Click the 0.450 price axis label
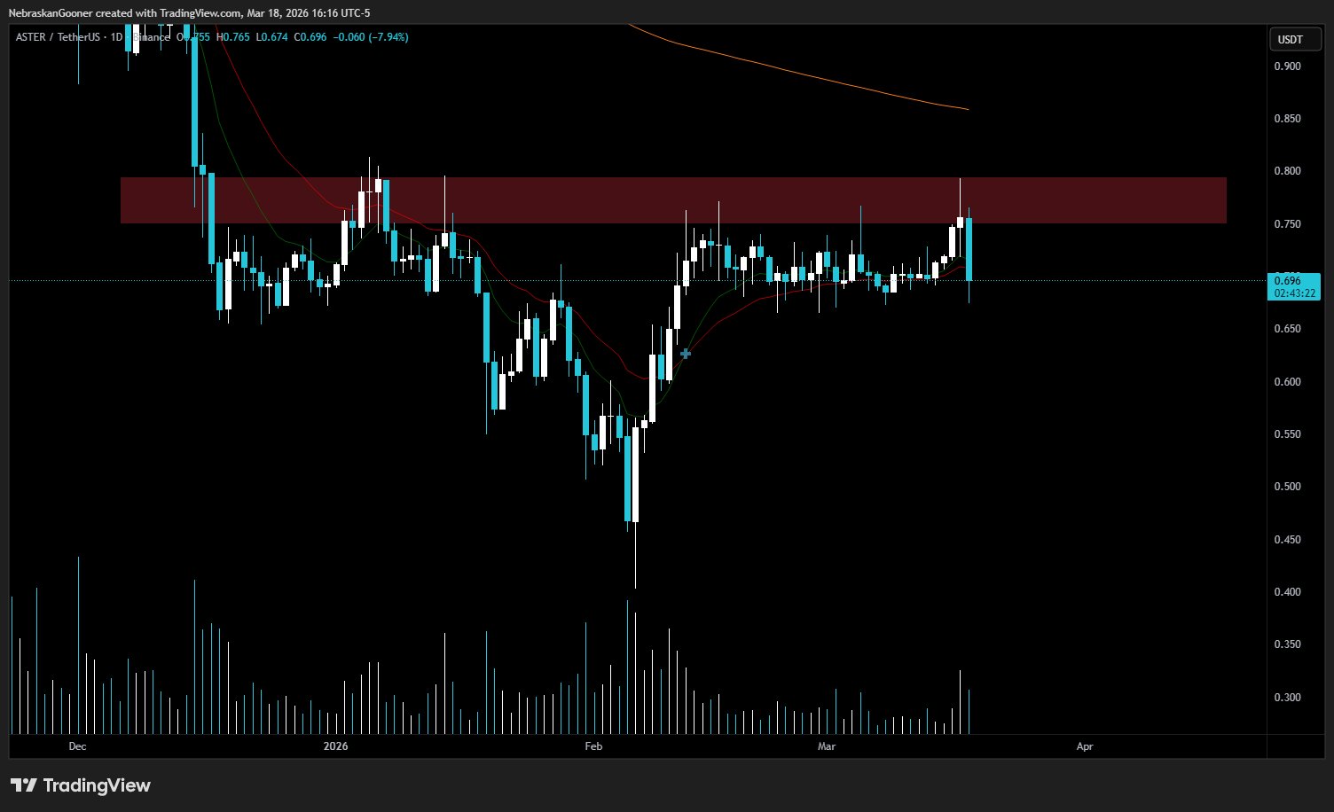The height and width of the screenshot is (812, 1334). coord(1287,540)
